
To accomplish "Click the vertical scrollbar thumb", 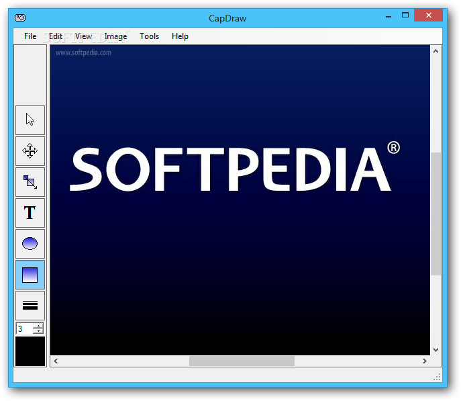I will pos(436,214).
